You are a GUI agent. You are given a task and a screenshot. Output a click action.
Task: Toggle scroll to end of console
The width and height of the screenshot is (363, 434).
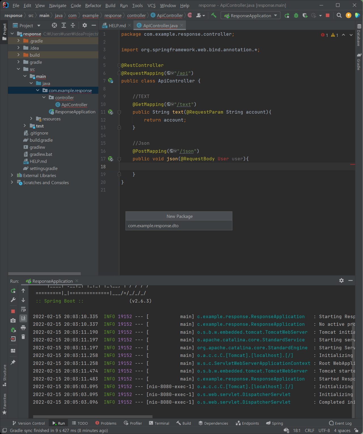point(23,318)
